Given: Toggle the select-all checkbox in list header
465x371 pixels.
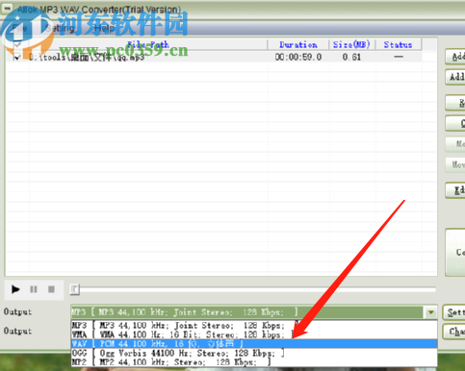Looking at the screenshot, I should tap(17, 44).
